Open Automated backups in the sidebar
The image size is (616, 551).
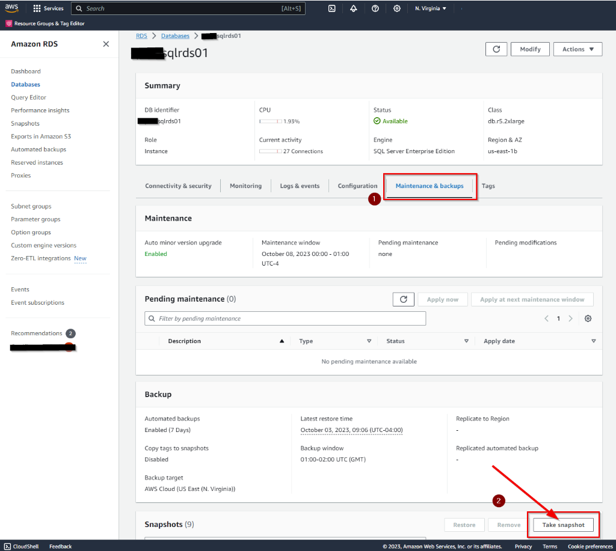click(x=38, y=149)
